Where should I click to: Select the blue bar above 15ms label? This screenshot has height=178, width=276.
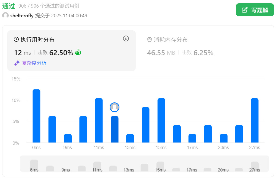coord(161,120)
